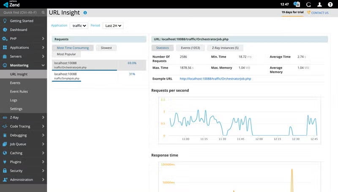This screenshot has width=338, height=192.
Task: Open the Z-Ray instances (5) tab
Action: (225, 48)
